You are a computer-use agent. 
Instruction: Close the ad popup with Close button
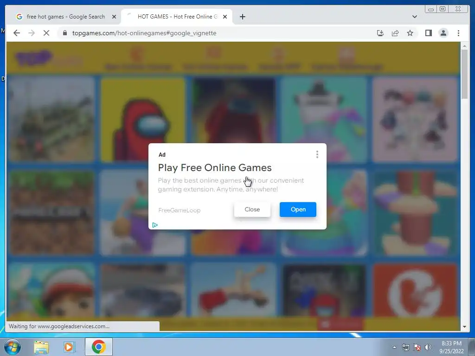click(252, 210)
